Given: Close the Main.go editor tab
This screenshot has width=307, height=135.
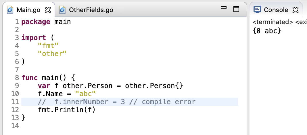Looking at the screenshot, I should (48, 10).
